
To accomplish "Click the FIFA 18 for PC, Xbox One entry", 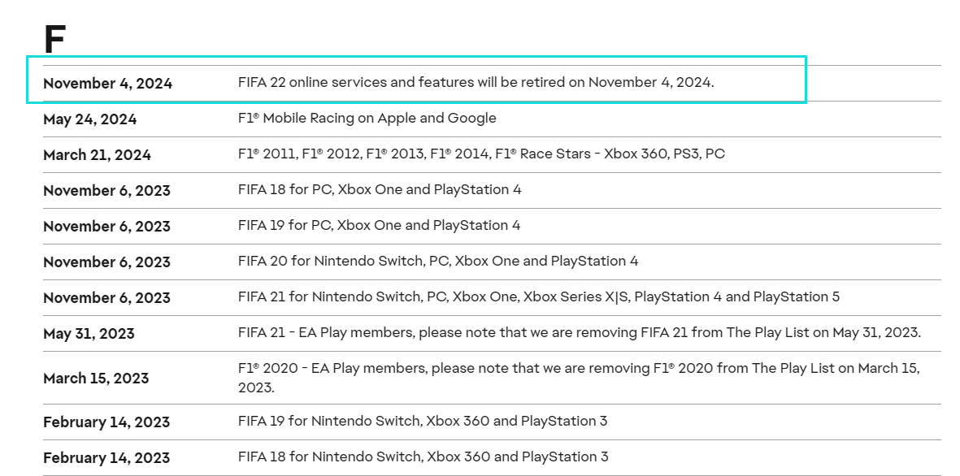I will (380, 189).
